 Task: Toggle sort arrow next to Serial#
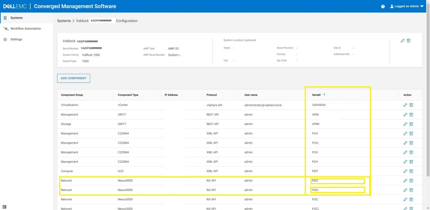(324, 95)
